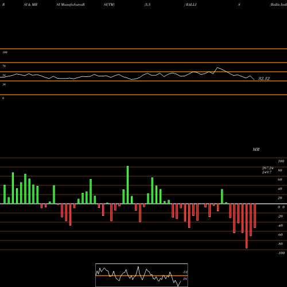
Task: Click the MR axis label -20
Action: [x=280, y=216]
